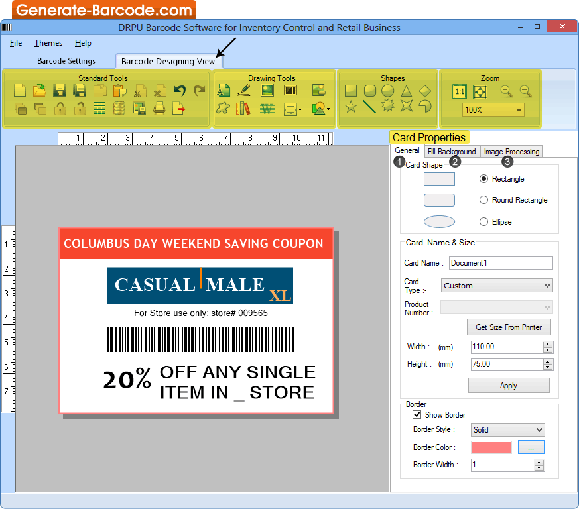
Task: Increase the Height value with up arrow
Action: tap(548, 361)
